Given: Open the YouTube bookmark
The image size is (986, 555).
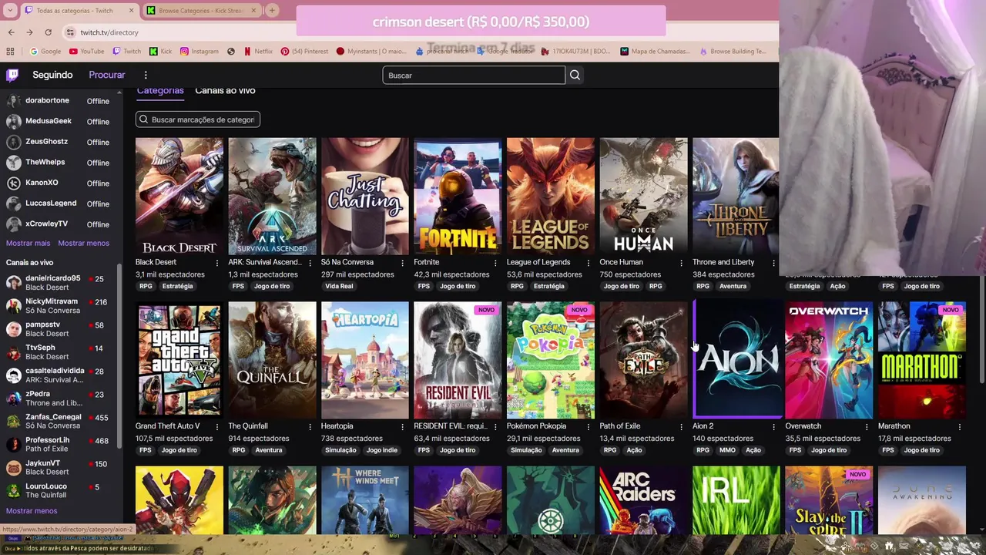Looking at the screenshot, I should [86, 52].
